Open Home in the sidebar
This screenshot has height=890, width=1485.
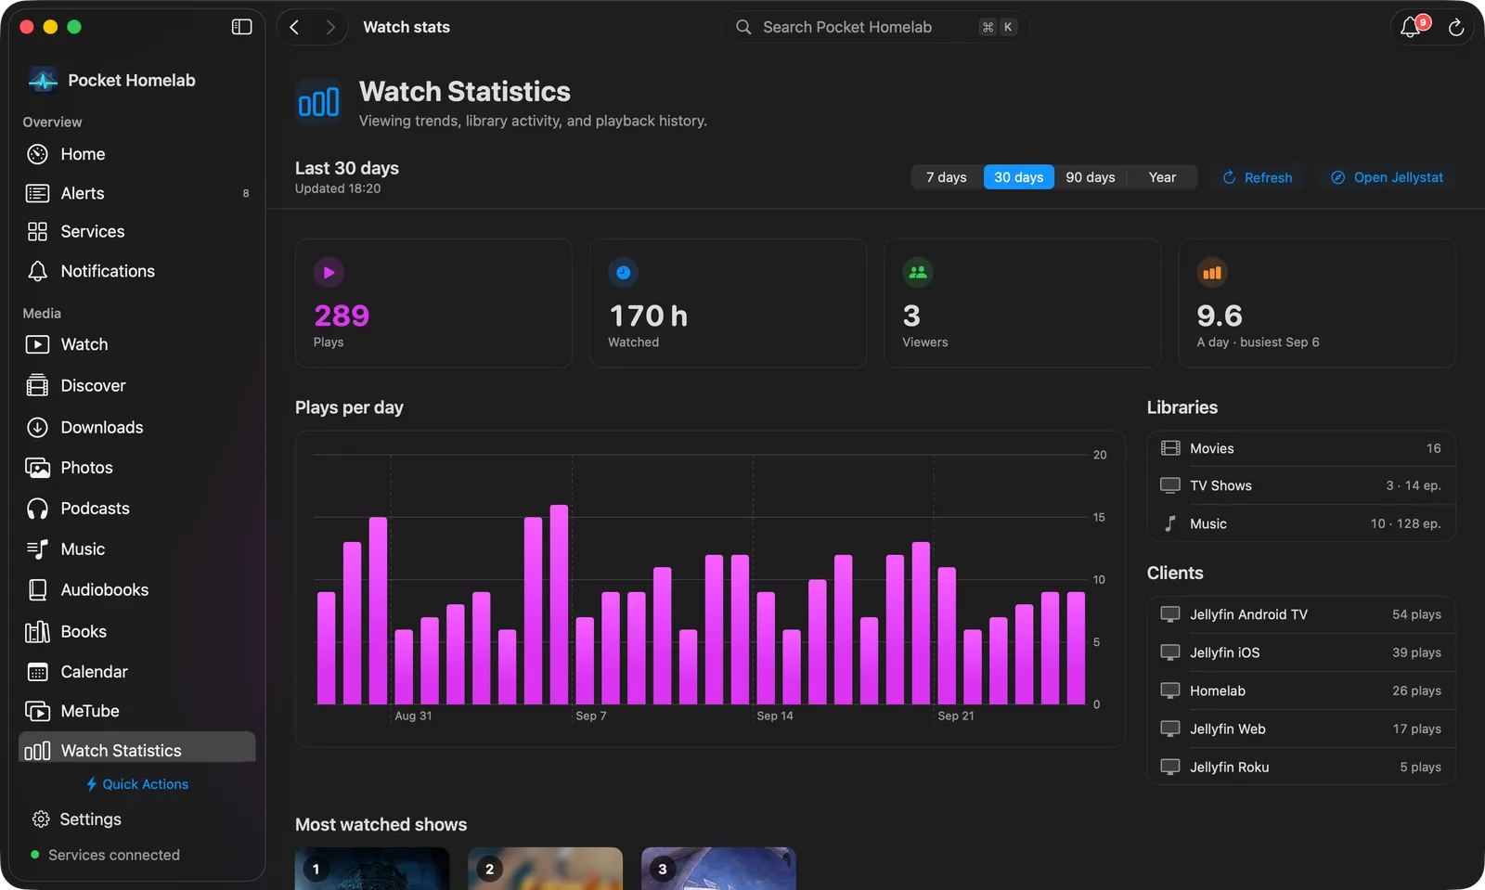click(137, 154)
